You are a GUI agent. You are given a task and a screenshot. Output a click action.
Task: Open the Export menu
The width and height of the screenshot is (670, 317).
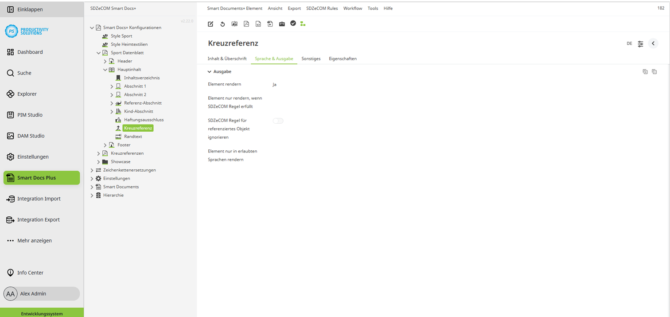click(294, 8)
